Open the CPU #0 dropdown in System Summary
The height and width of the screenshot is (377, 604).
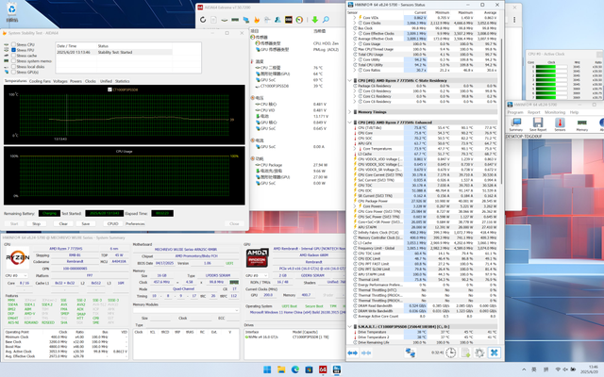click(16, 276)
